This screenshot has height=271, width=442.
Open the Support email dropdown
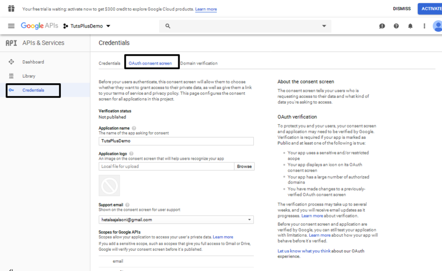[x=176, y=220]
